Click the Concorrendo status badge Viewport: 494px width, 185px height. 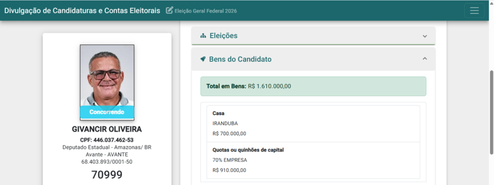[x=107, y=112]
